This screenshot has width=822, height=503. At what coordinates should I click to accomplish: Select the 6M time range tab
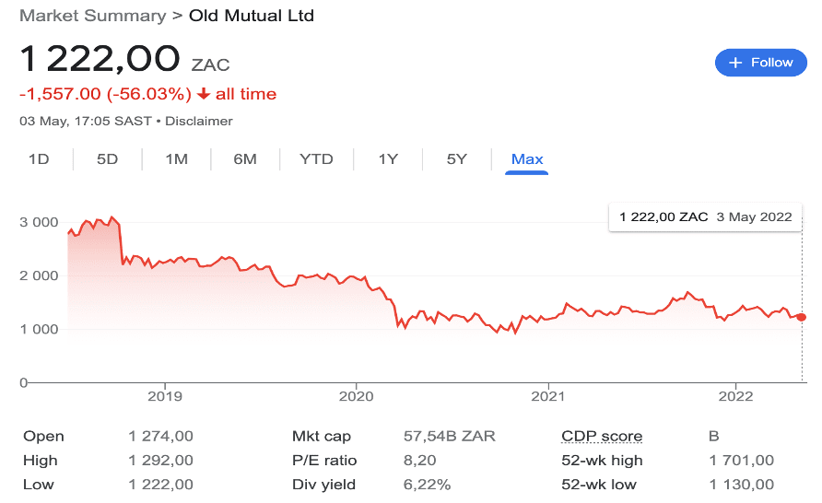(x=245, y=159)
